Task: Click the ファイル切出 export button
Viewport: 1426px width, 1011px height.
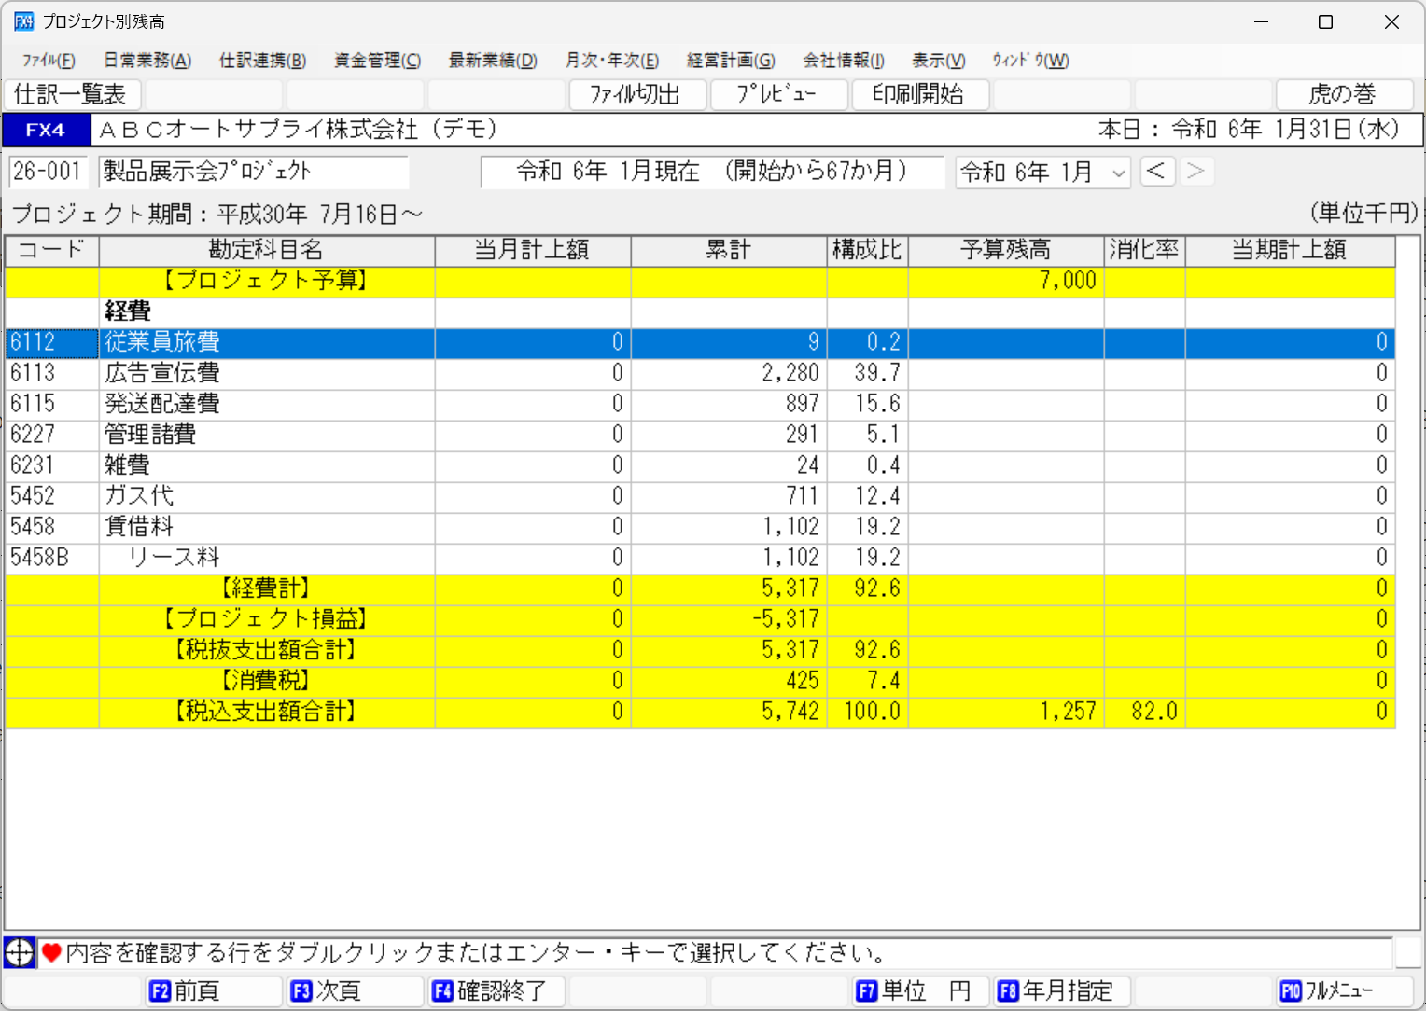Action: pyautogui.click(x=636, y=94)
